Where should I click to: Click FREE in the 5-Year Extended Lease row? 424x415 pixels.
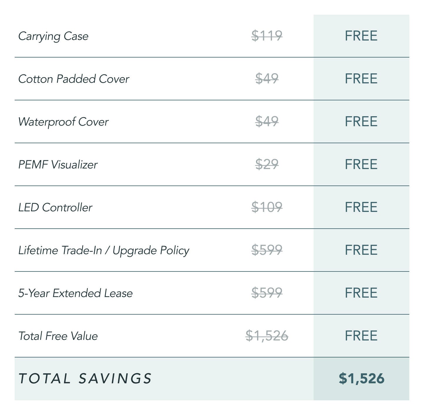tap(361, 293)
